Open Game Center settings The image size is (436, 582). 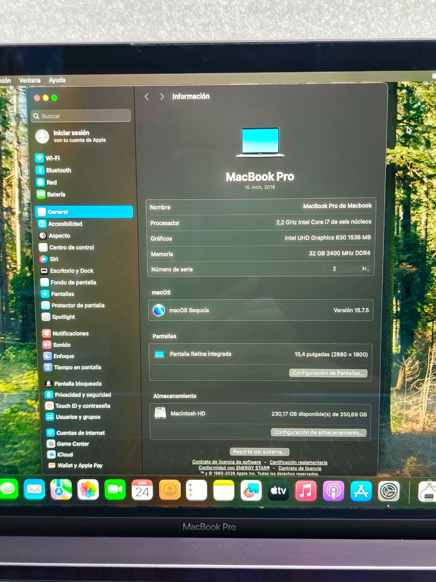(68, 444)
